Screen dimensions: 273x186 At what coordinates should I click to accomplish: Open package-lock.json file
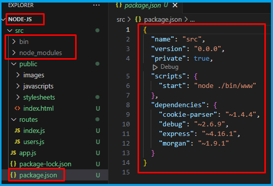point(45,164)
